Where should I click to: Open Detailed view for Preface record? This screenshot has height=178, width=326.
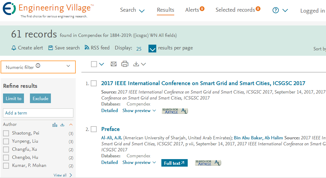pos(110,162)
